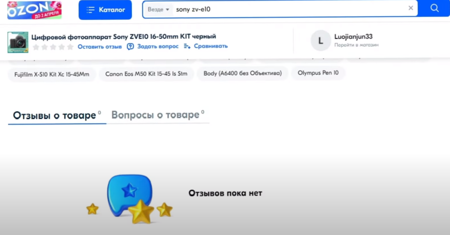Open seller name Luojianjun33
450x235 pixels.
[353, 37]
